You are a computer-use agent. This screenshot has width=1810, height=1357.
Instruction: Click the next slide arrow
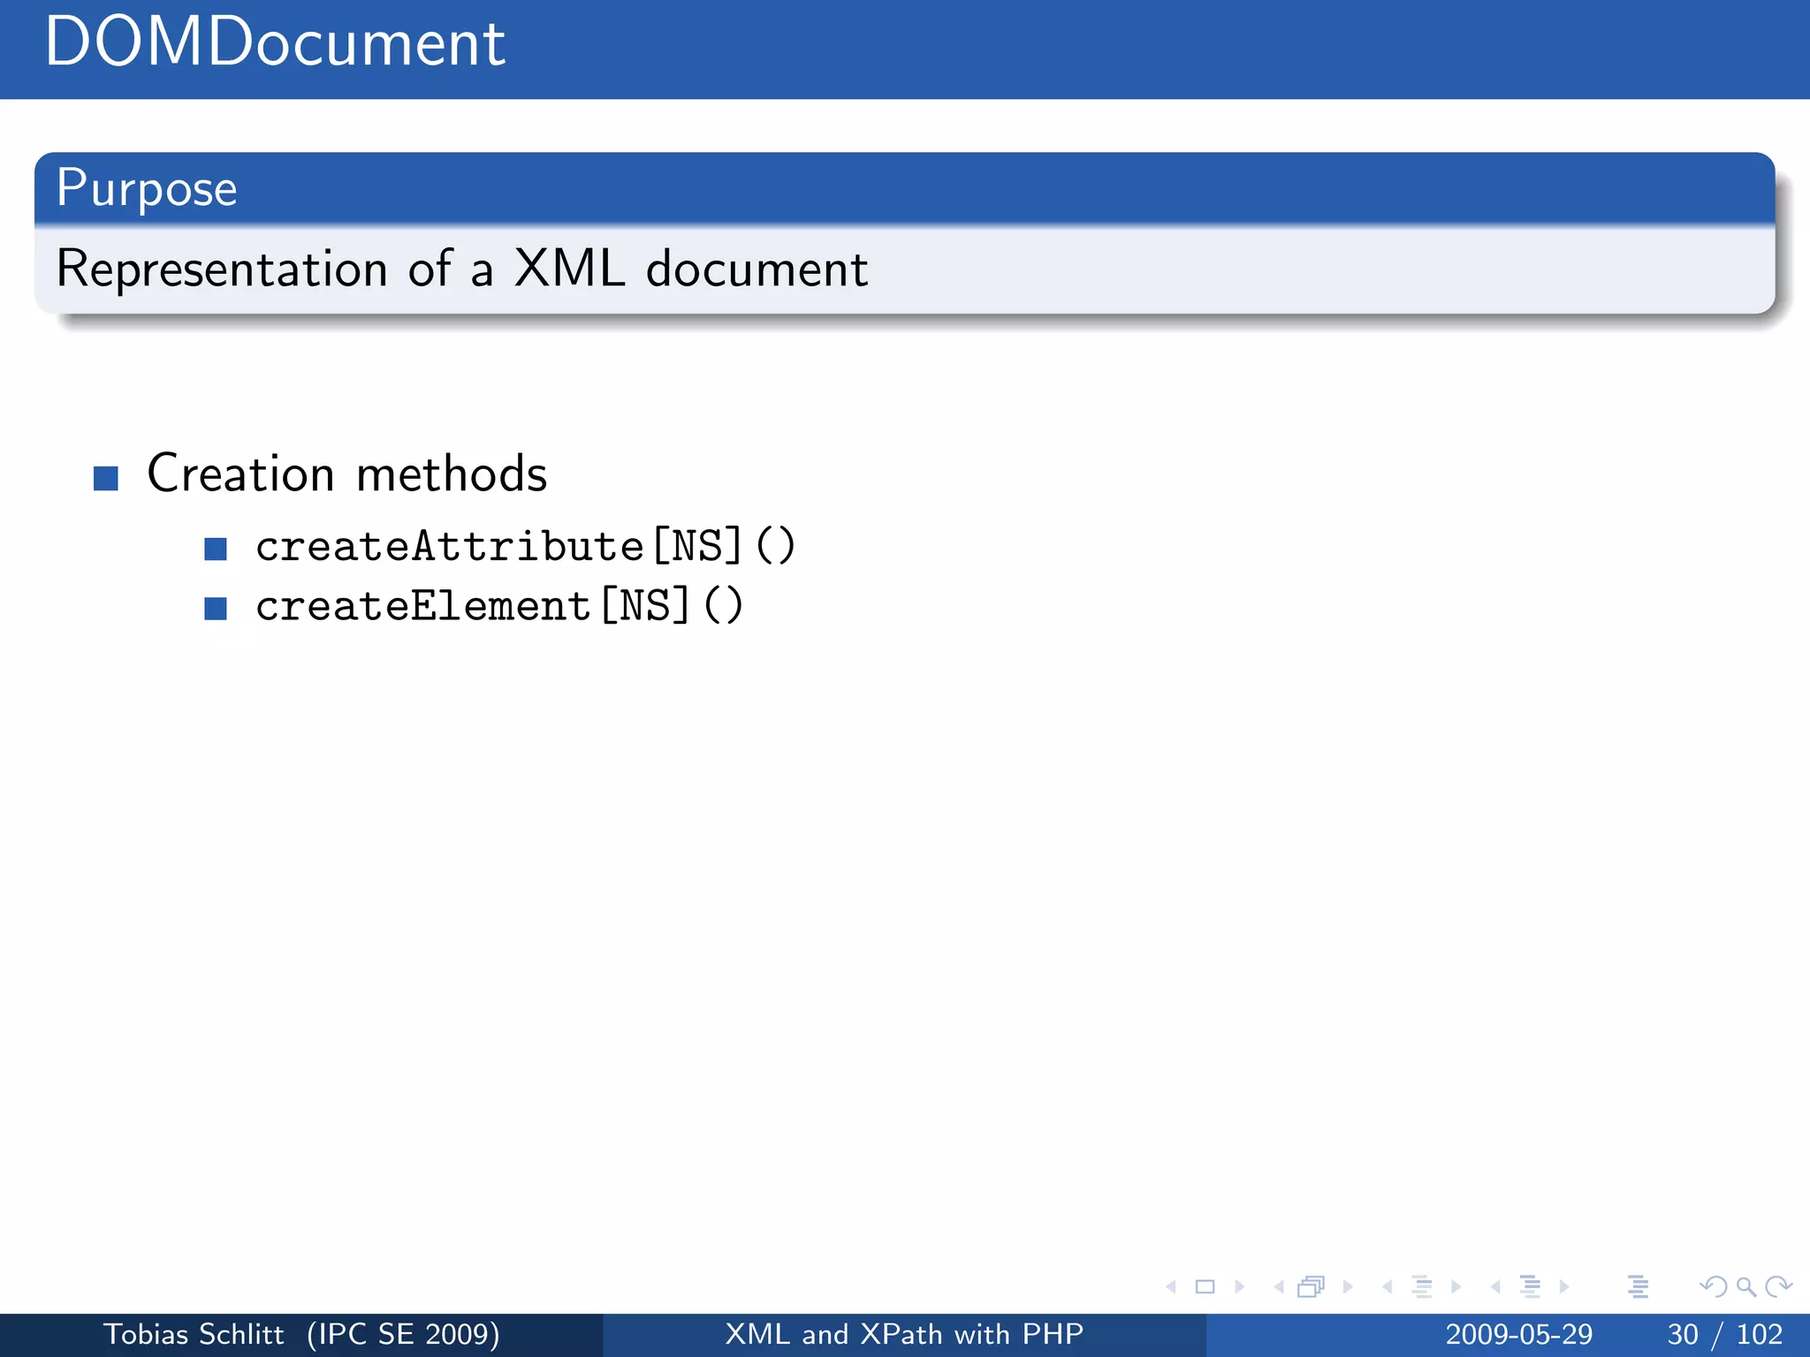coord(1239,1287)
